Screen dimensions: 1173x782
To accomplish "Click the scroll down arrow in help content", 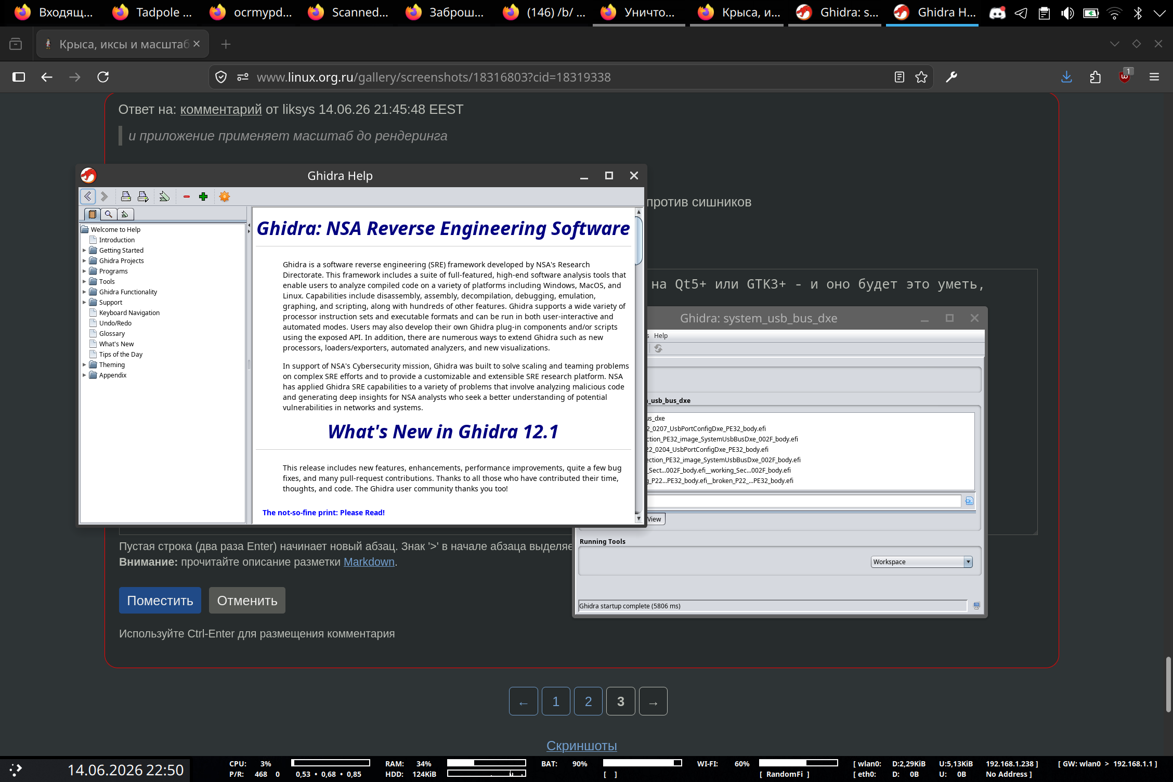I will [x=638, y=518].
